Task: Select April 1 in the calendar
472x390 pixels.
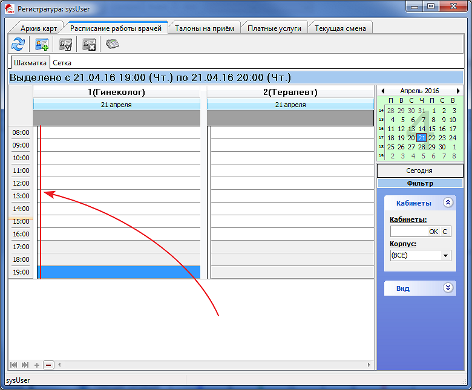Action: 434,111
